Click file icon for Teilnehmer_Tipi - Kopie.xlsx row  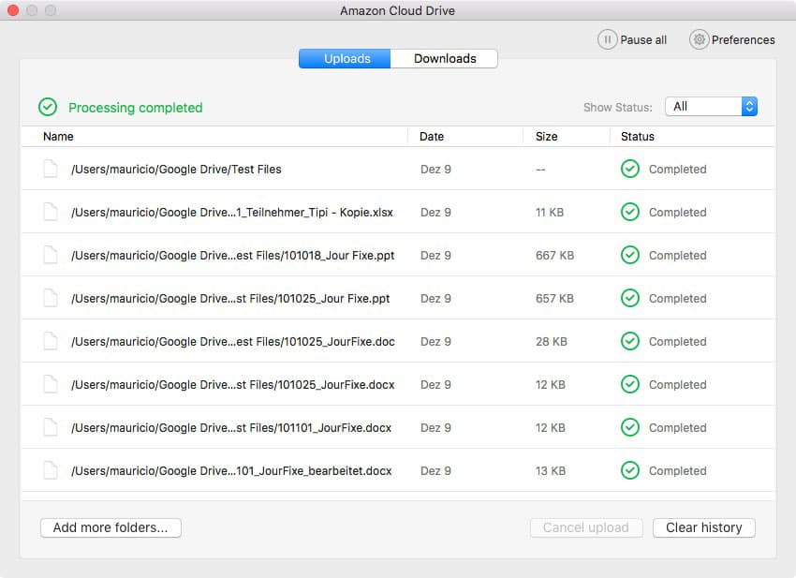point(51,212)
